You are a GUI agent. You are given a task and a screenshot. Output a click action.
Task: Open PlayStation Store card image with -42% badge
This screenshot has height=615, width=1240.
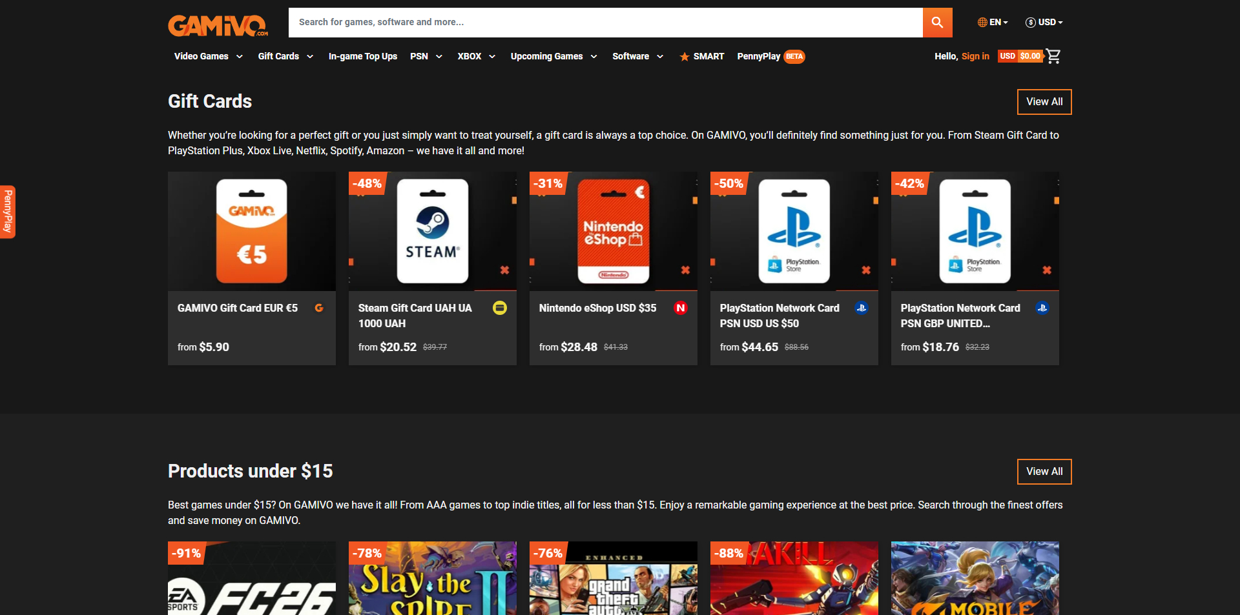coord(975,231)
